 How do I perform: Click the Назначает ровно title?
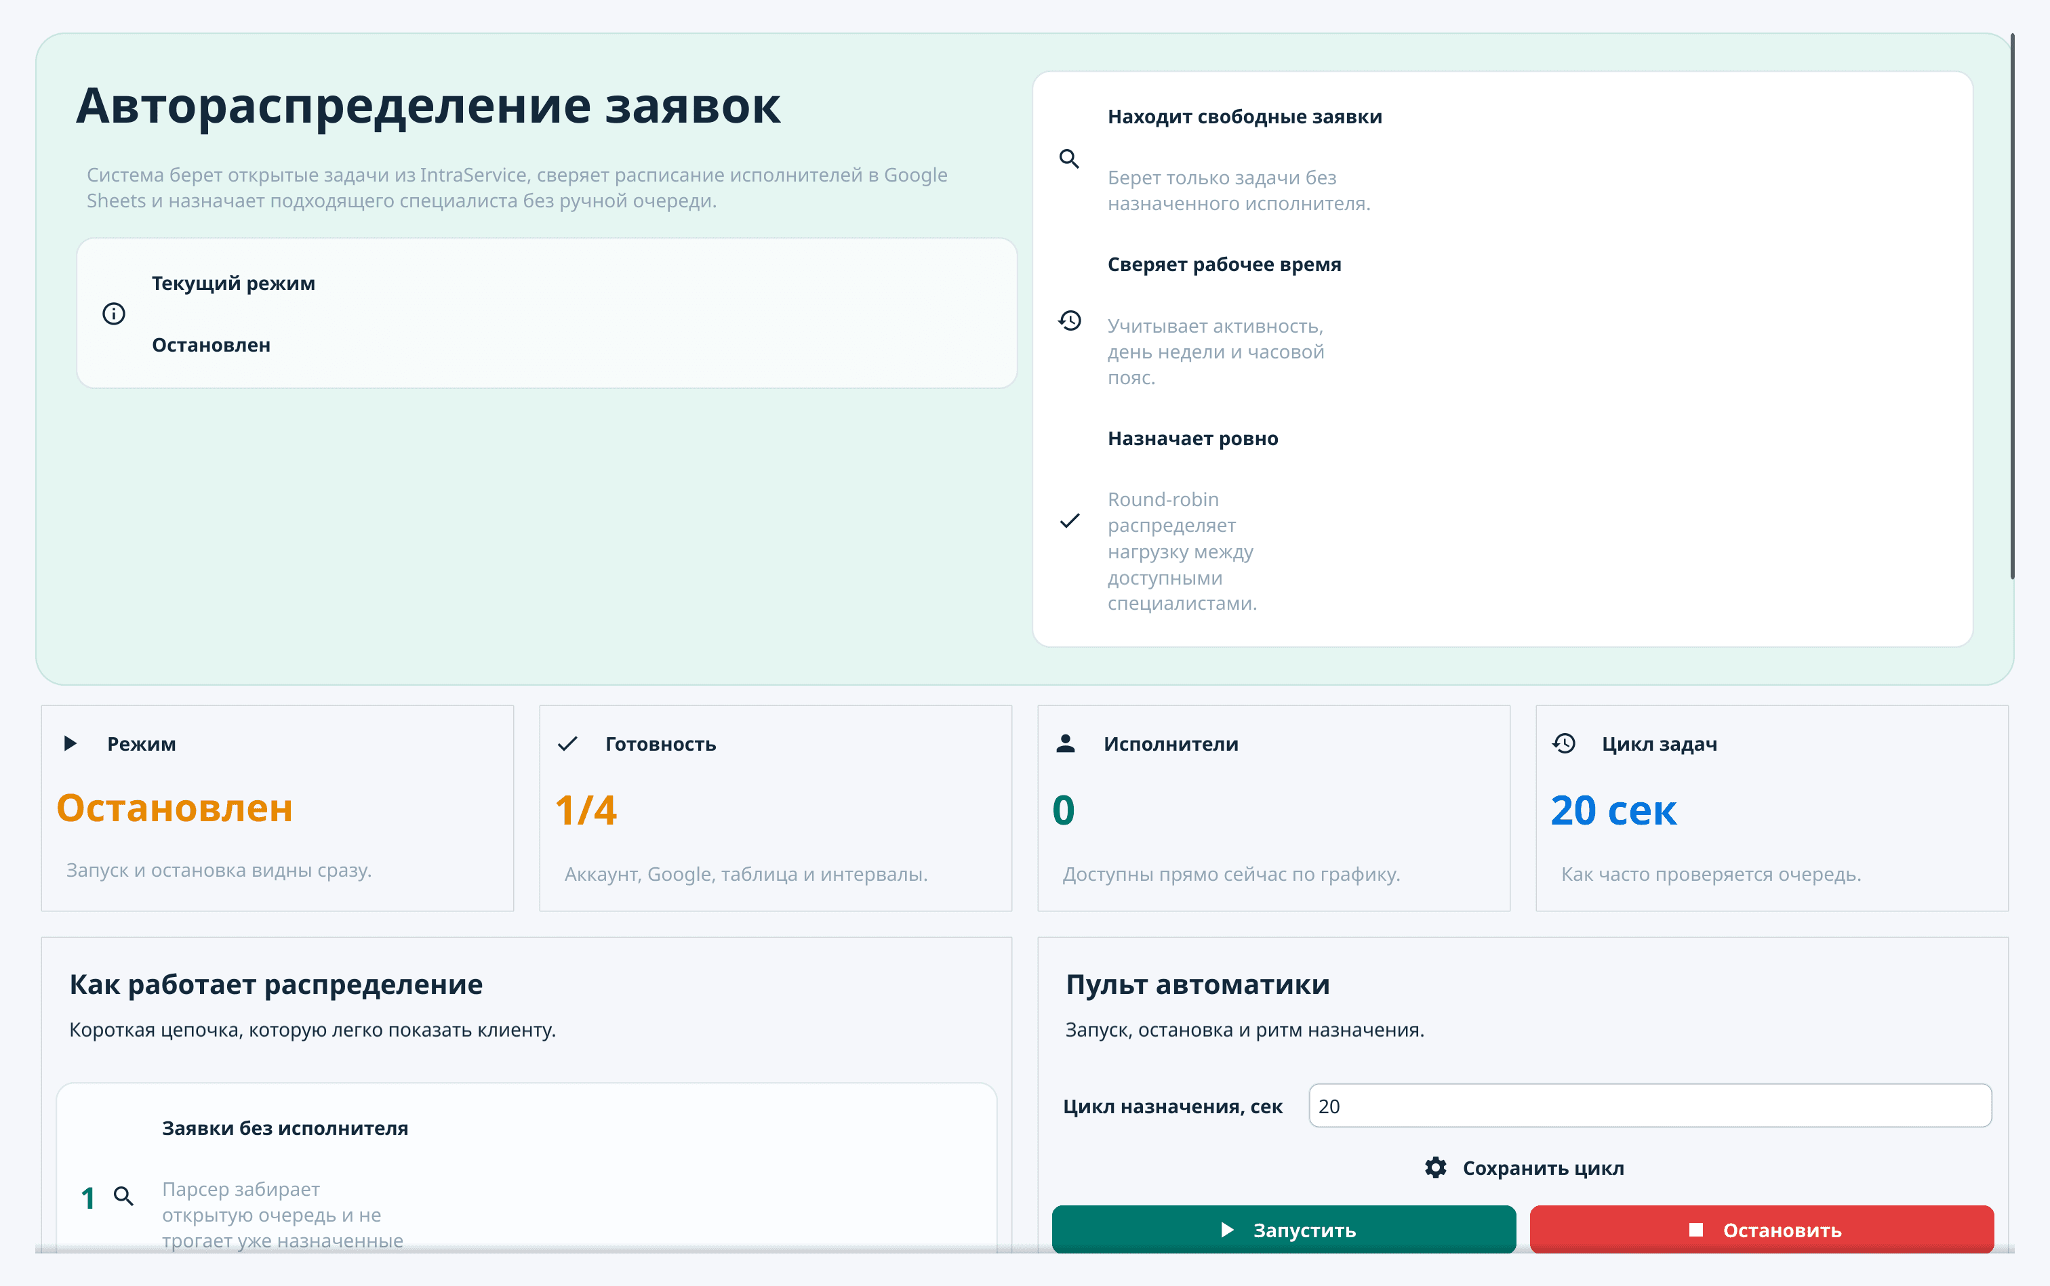click(1192, 439)
